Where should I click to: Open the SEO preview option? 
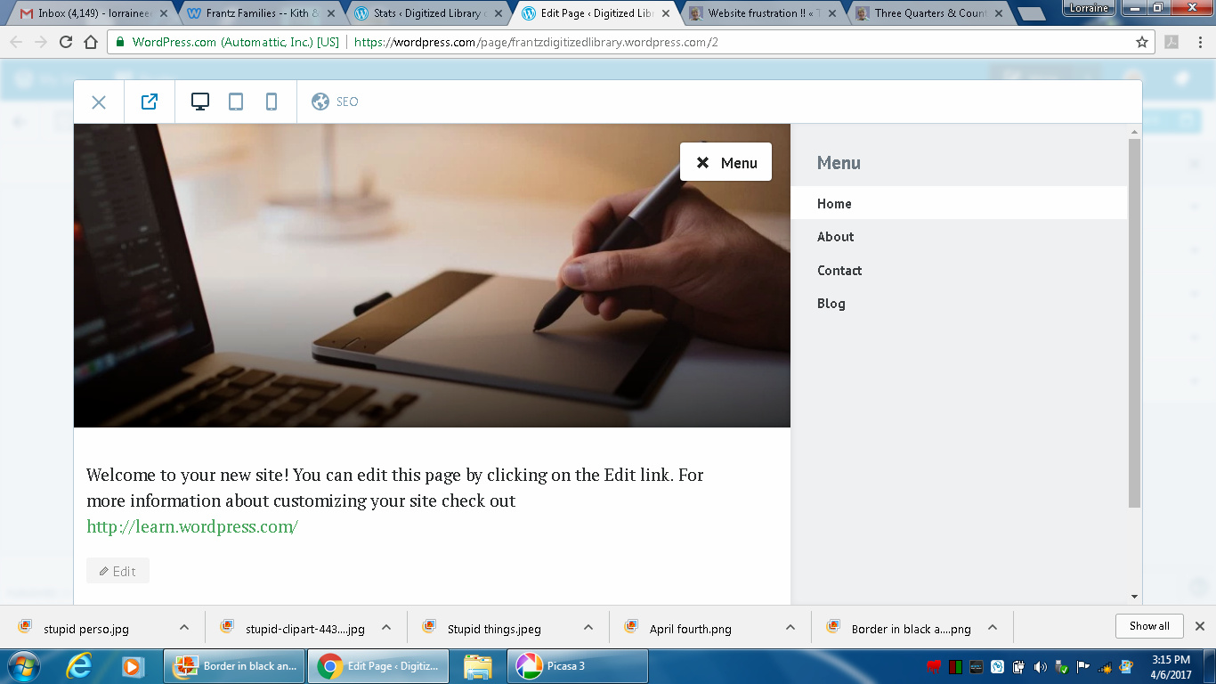click(336, 102)
